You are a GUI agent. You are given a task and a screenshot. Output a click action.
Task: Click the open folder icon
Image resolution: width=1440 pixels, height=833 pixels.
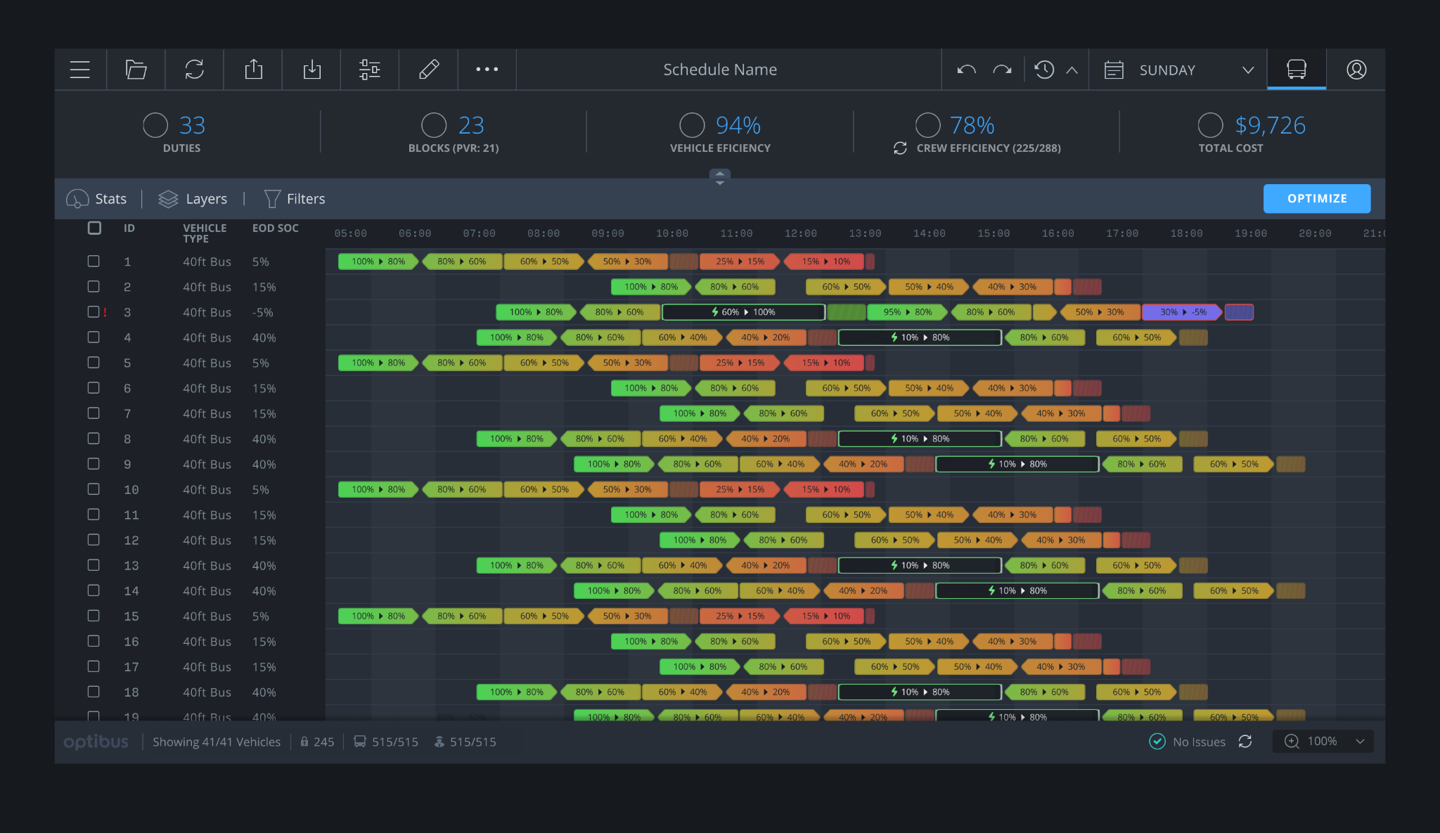pyautogui.click(x=136, y=70)
